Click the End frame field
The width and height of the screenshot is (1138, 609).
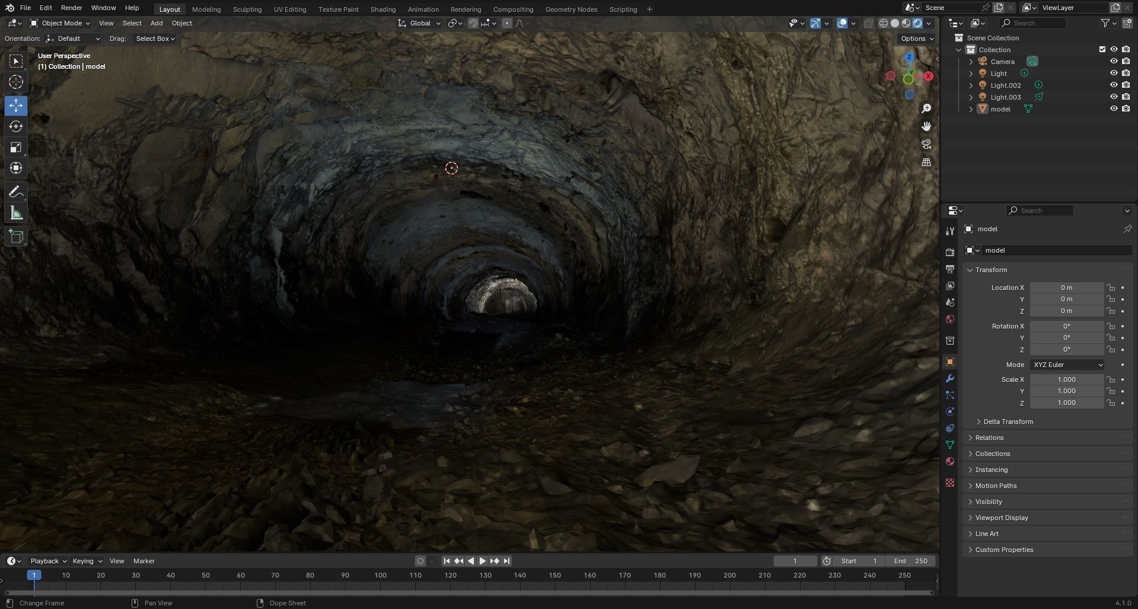pyautogui.click(x=910, y=561)
